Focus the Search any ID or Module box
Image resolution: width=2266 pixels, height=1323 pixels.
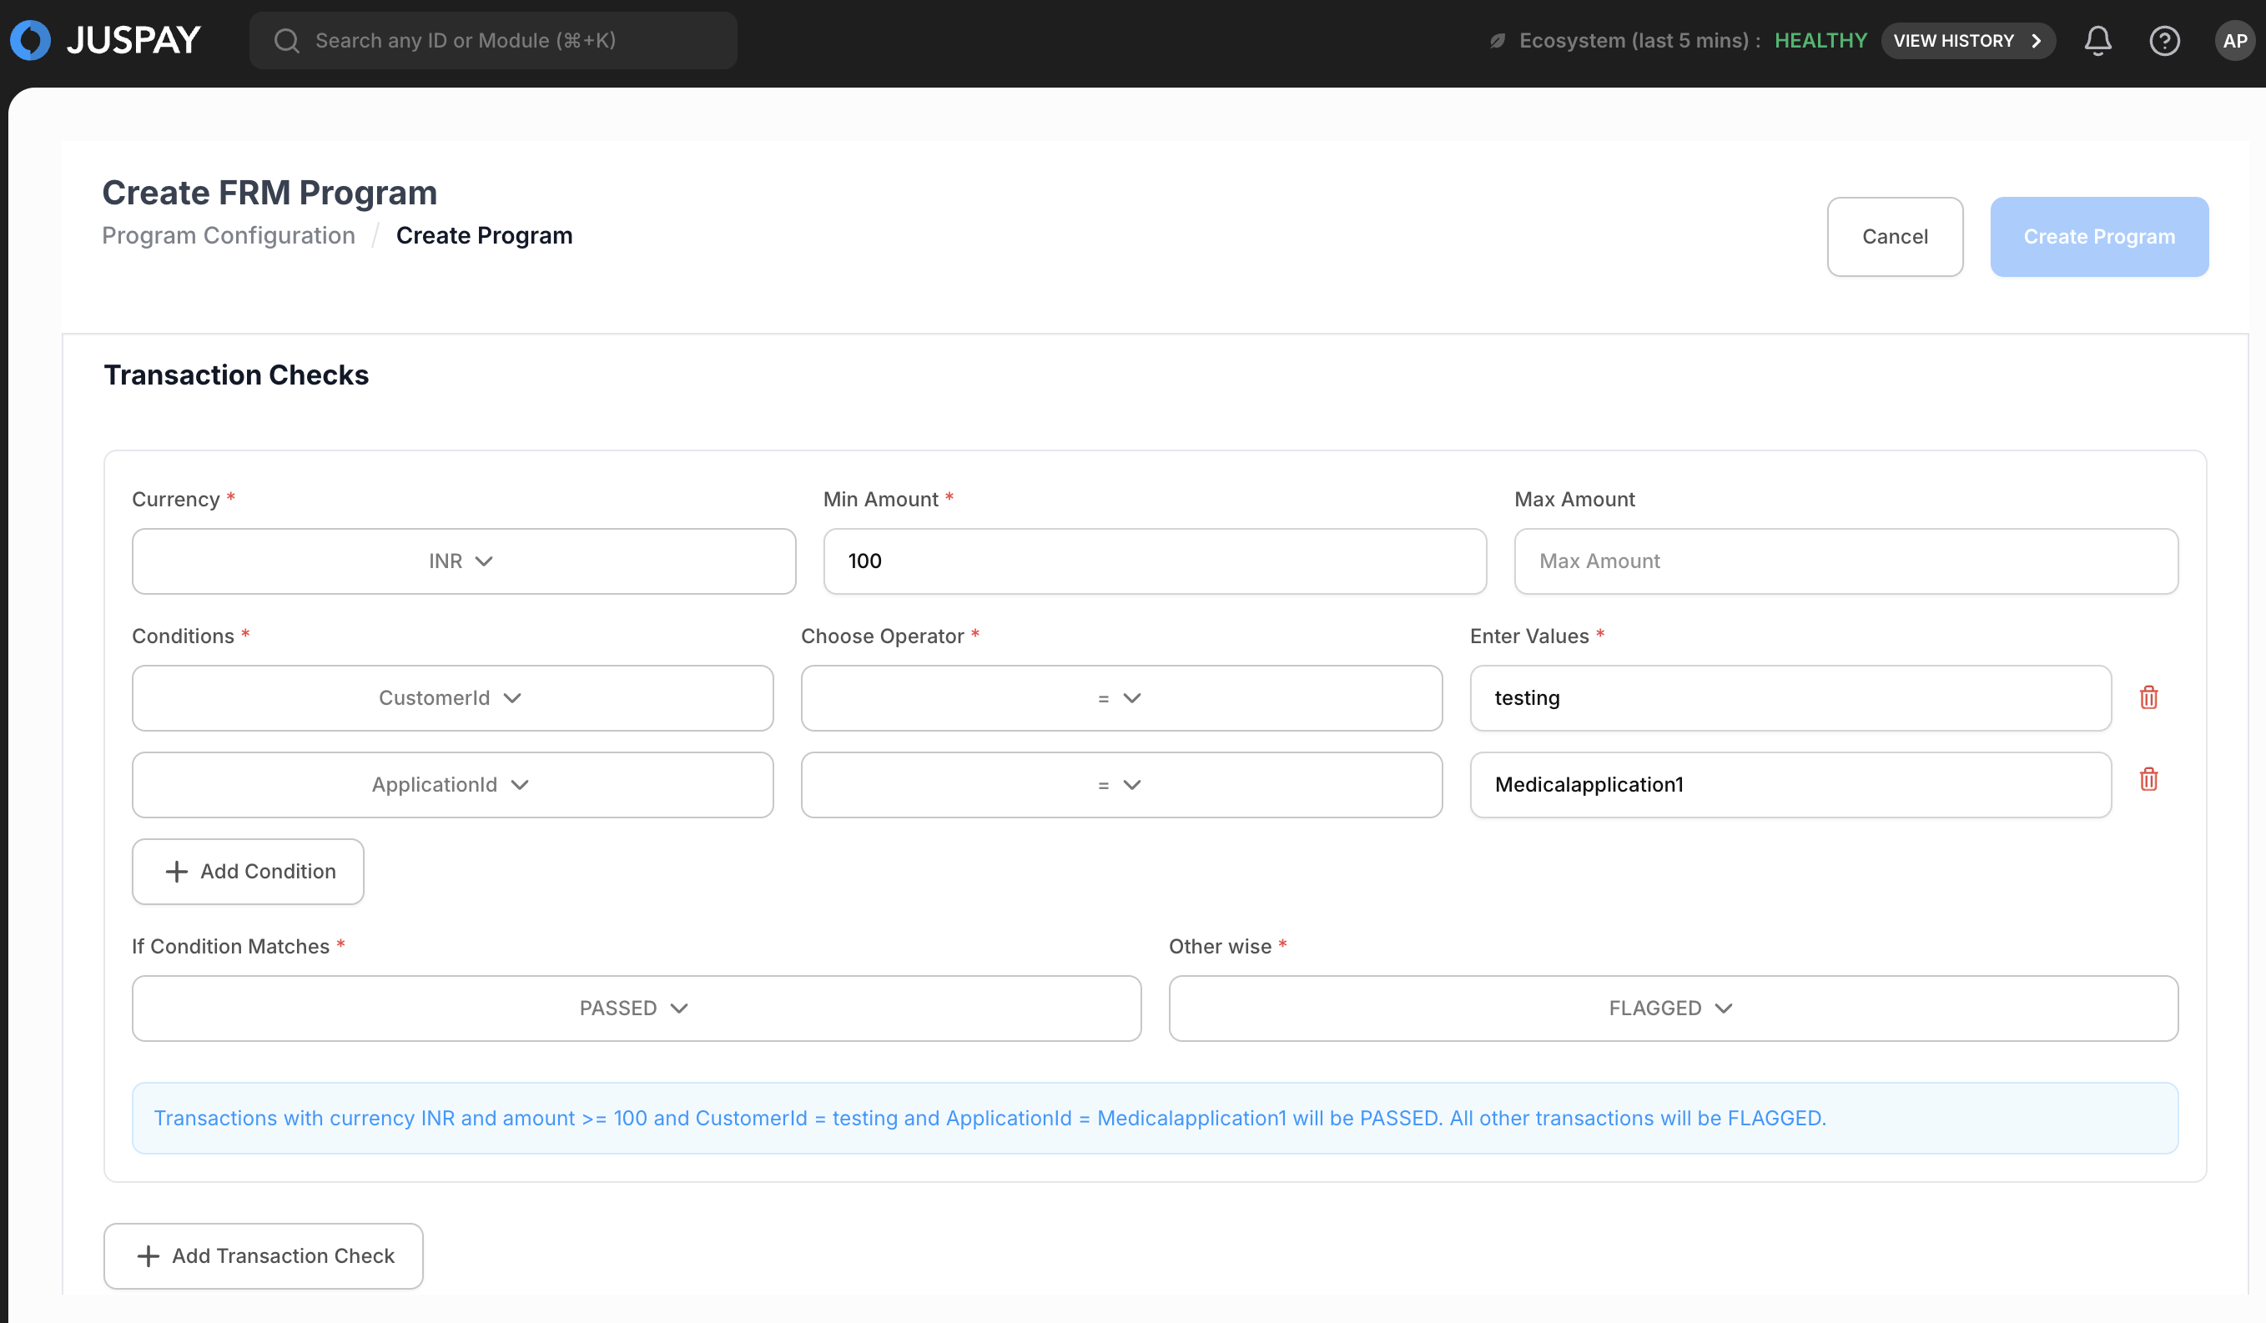tap(493, 40)
